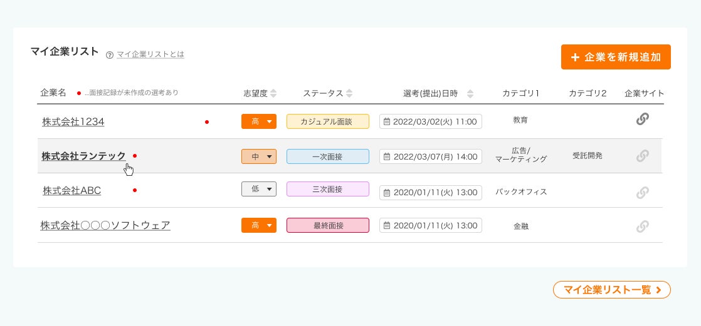Open the 株式会社ランテック company link
The image size is (701, 326).
tap(83, 156)
